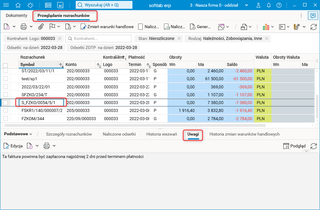320x210 pixels.
Task: Switch to the Dokumenty tab
Action: pos(16,15)
